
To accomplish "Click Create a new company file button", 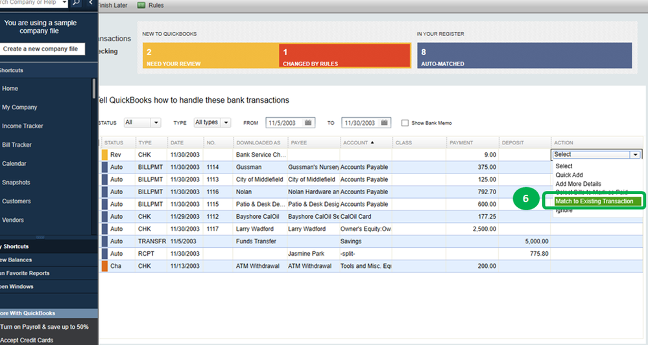I will click(42, 49).
